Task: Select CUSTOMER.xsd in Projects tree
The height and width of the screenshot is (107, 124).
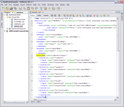Action: pyautogui.click(x=19, y=22)
